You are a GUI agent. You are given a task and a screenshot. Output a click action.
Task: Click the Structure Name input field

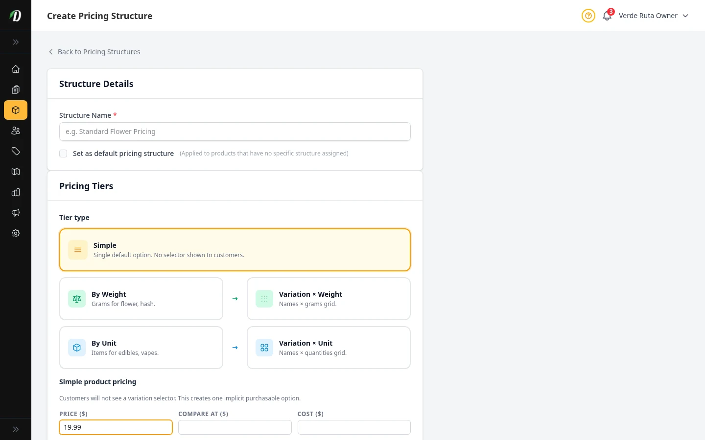pyautogui.click(x=235, y=132)
